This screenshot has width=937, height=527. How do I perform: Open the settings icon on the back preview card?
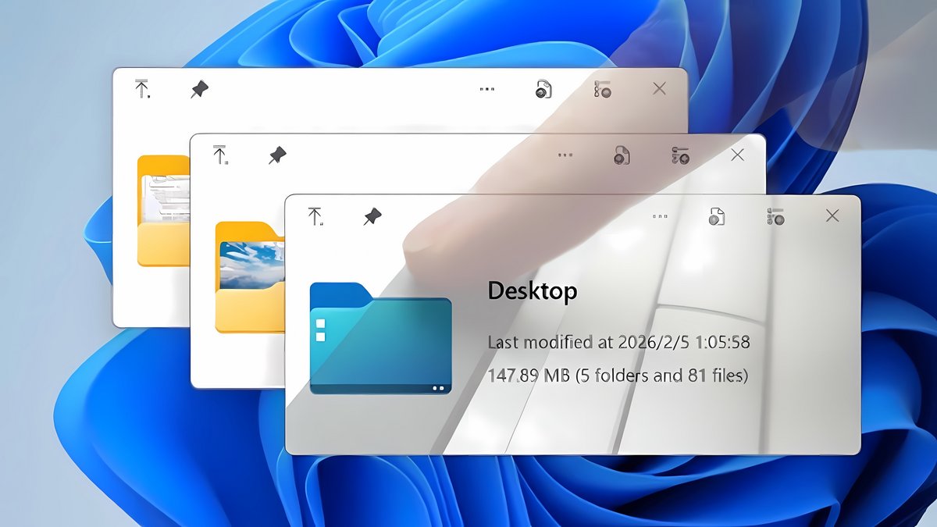603,90
